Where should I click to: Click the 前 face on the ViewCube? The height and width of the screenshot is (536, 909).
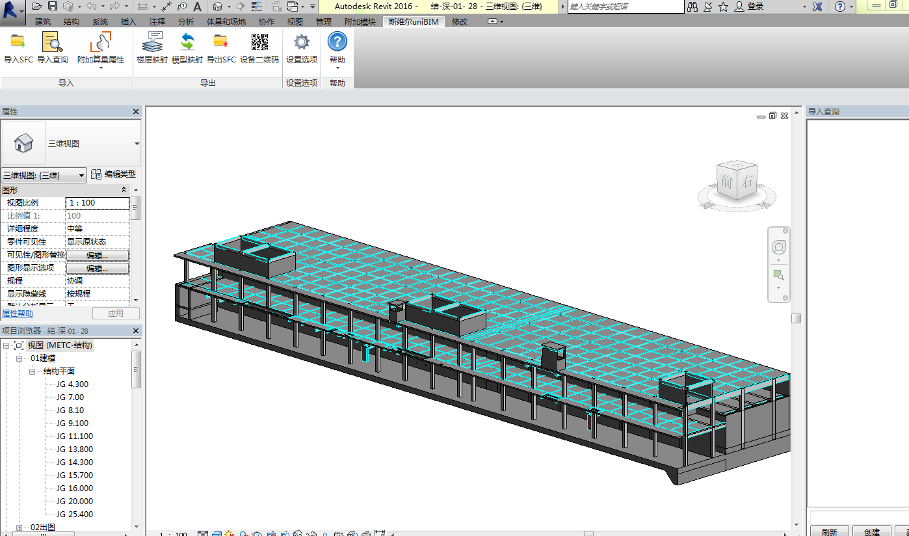tap(727, 183)
